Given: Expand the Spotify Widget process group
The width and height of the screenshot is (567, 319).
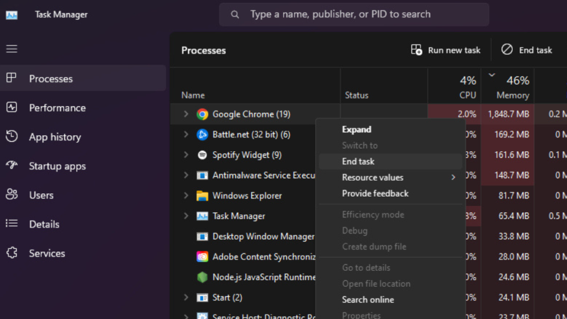Looking at the screenshot, I should pos(186,155).
